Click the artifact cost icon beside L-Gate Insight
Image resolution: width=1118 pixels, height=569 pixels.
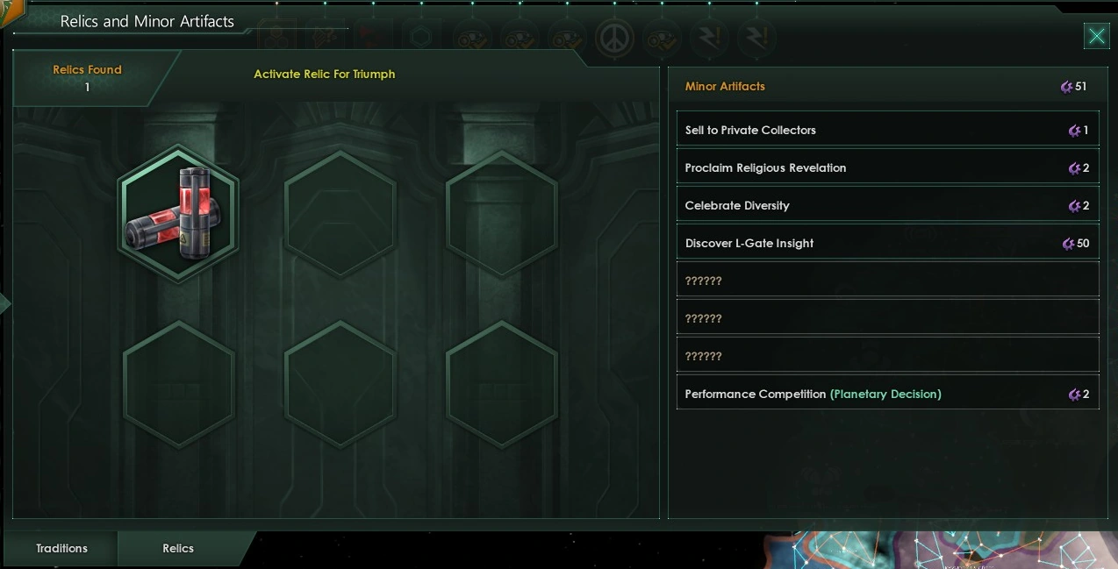1068,244
